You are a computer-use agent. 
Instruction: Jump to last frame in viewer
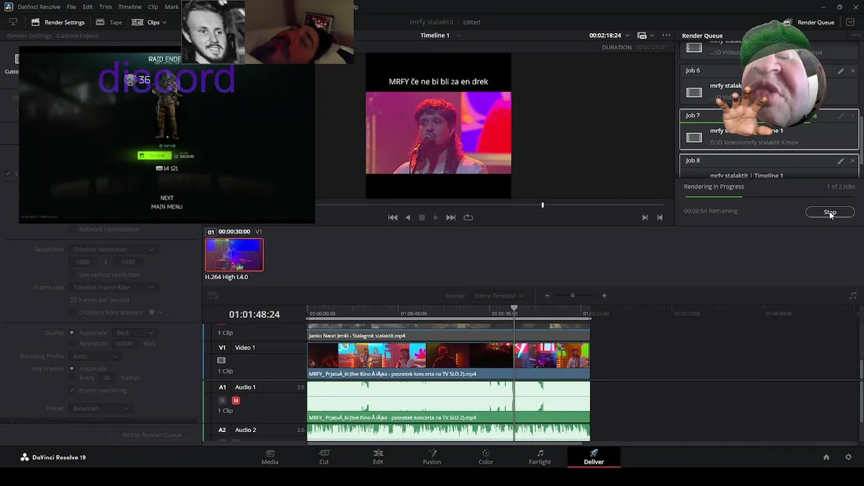point(451,217)
